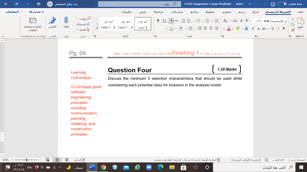
Task: Open Change Case (Aa) menu
Action: tap(235, 21)
